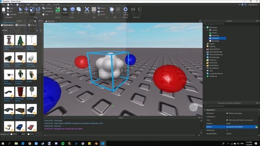Select ServerScriptService in Explorer
This screenshot has width=260, height=146.
pos(216,54)
